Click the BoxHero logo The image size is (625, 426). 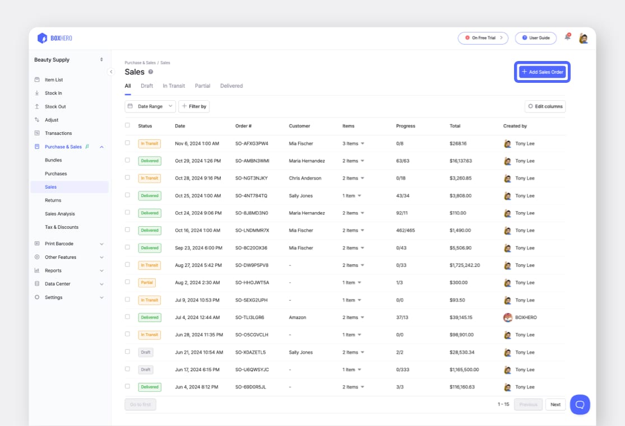[52, 38]
